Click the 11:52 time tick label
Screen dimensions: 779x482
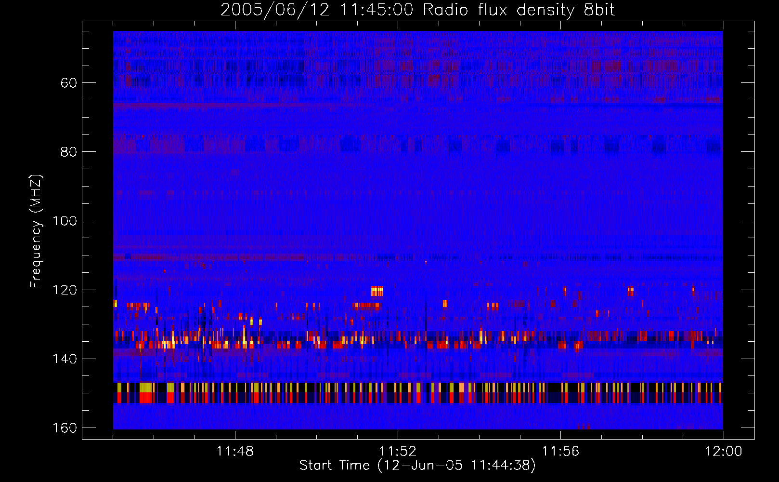(398, 452)
